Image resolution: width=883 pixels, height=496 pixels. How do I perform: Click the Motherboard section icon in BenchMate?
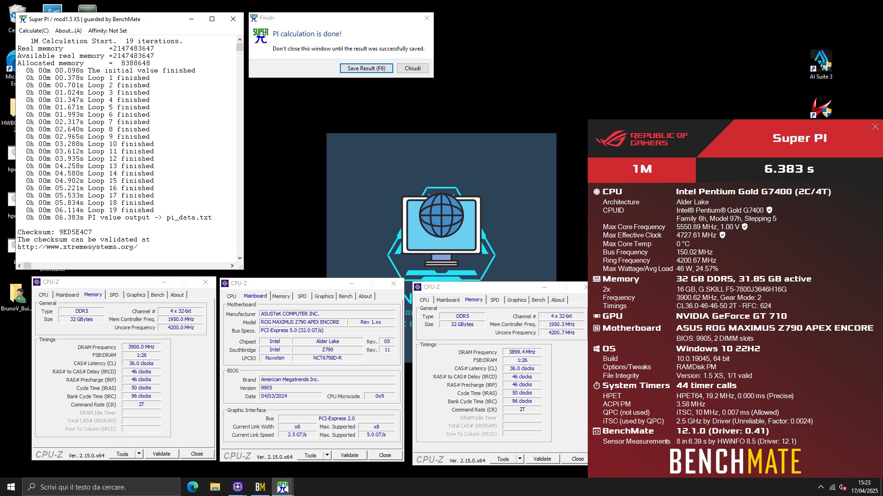(596, 328)
